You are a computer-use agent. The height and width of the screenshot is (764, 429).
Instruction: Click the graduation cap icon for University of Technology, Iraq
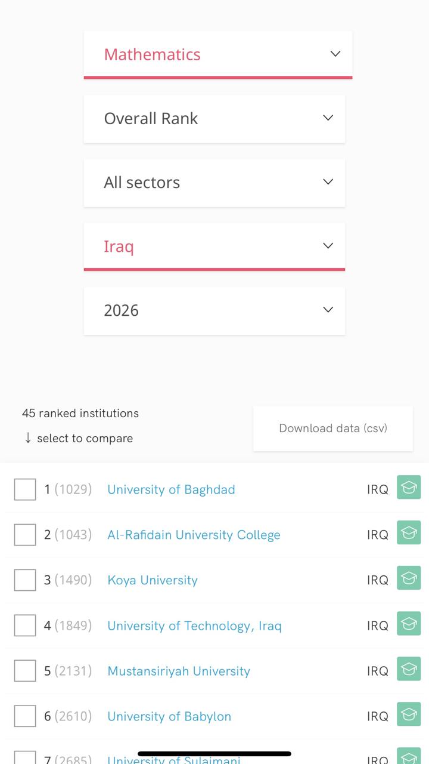click(409, 624)
